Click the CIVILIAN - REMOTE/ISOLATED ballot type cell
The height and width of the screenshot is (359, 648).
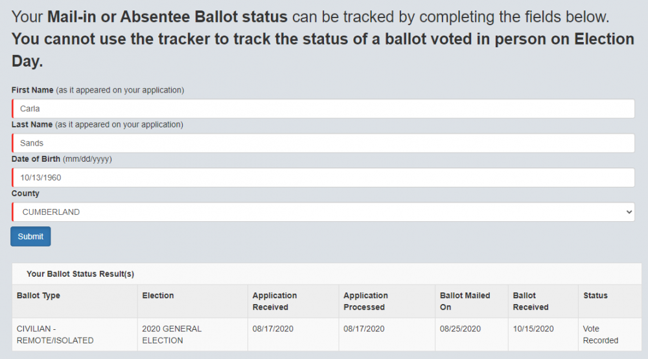coord(55,334)
